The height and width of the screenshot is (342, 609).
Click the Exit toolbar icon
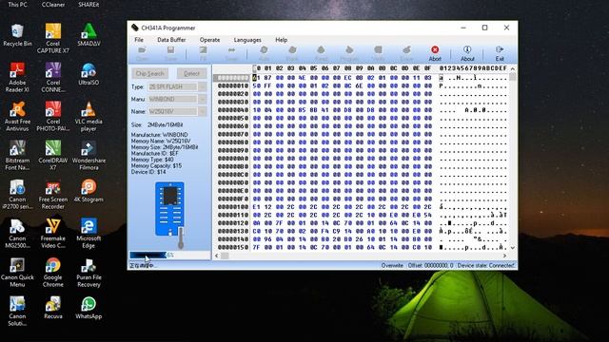[500, 53]
